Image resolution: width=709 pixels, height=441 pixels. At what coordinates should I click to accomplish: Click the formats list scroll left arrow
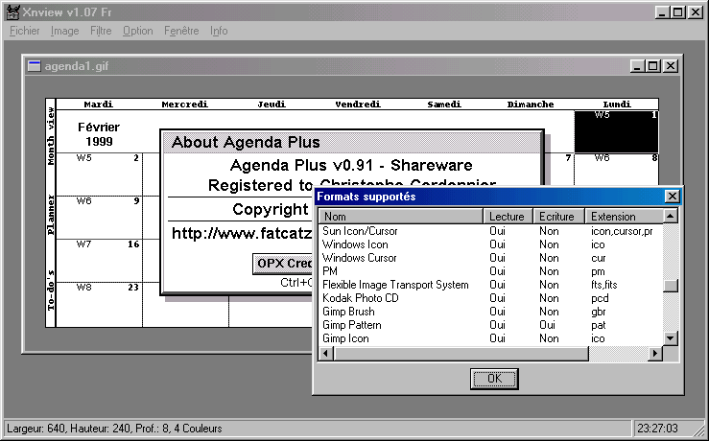point(326,353)
